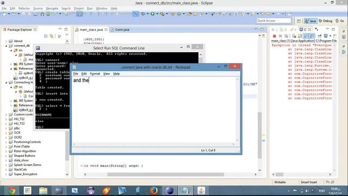Open the File menu in Notepad
The image size is (348, 196).
point(76,73)
